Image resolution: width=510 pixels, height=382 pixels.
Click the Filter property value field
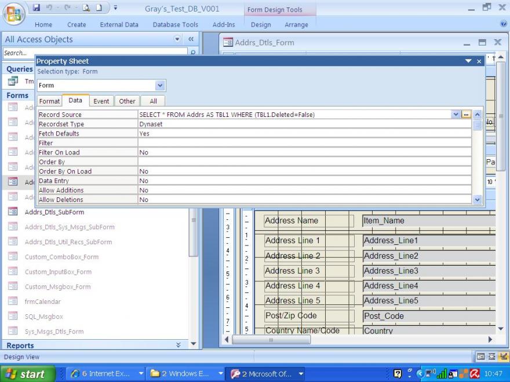pos(304,143)
